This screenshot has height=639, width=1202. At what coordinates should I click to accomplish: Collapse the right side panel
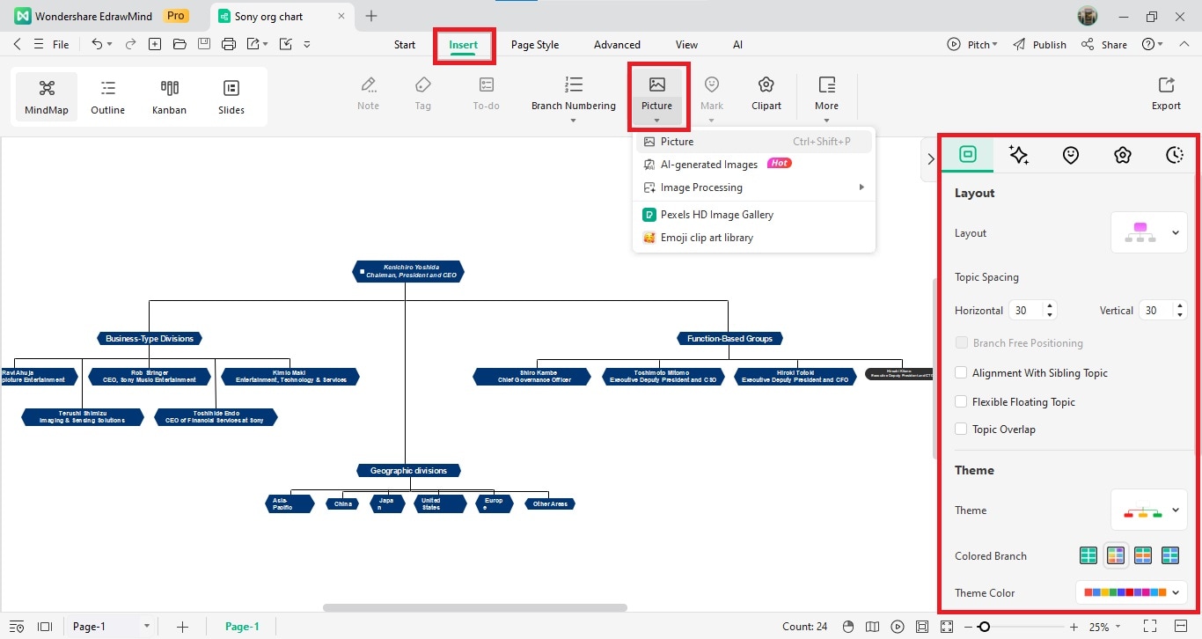tap(930, 158)
